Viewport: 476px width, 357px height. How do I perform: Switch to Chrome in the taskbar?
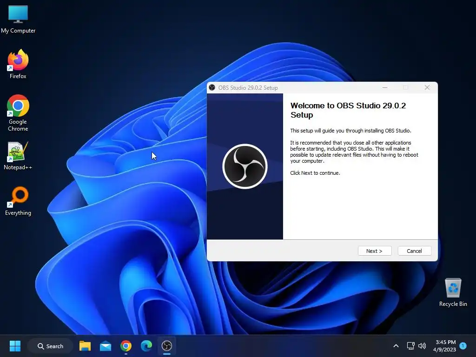click(126, 346)
